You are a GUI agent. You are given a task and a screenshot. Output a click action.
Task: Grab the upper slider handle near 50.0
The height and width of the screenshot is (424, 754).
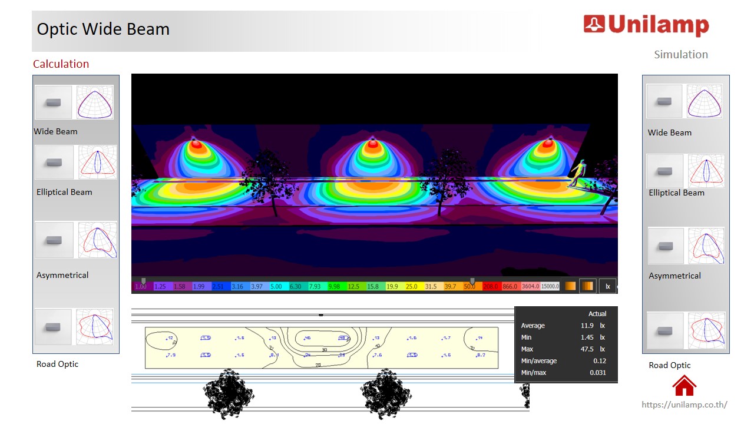coord(472,281)
